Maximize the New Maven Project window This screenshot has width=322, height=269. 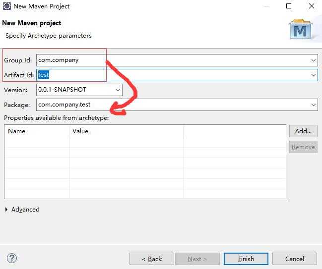click(289, 6)
